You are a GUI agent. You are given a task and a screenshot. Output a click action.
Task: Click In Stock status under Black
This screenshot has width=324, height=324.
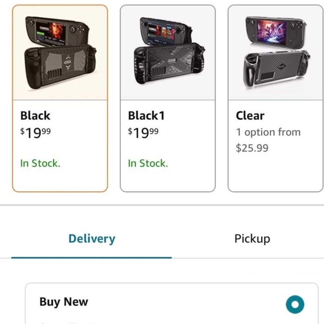40,163
